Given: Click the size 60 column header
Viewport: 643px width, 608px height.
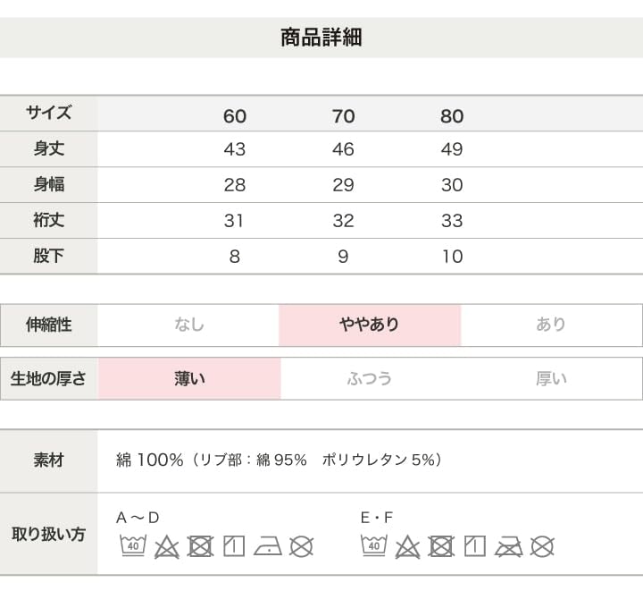Looking at the screenshot, I should point(235,116).
